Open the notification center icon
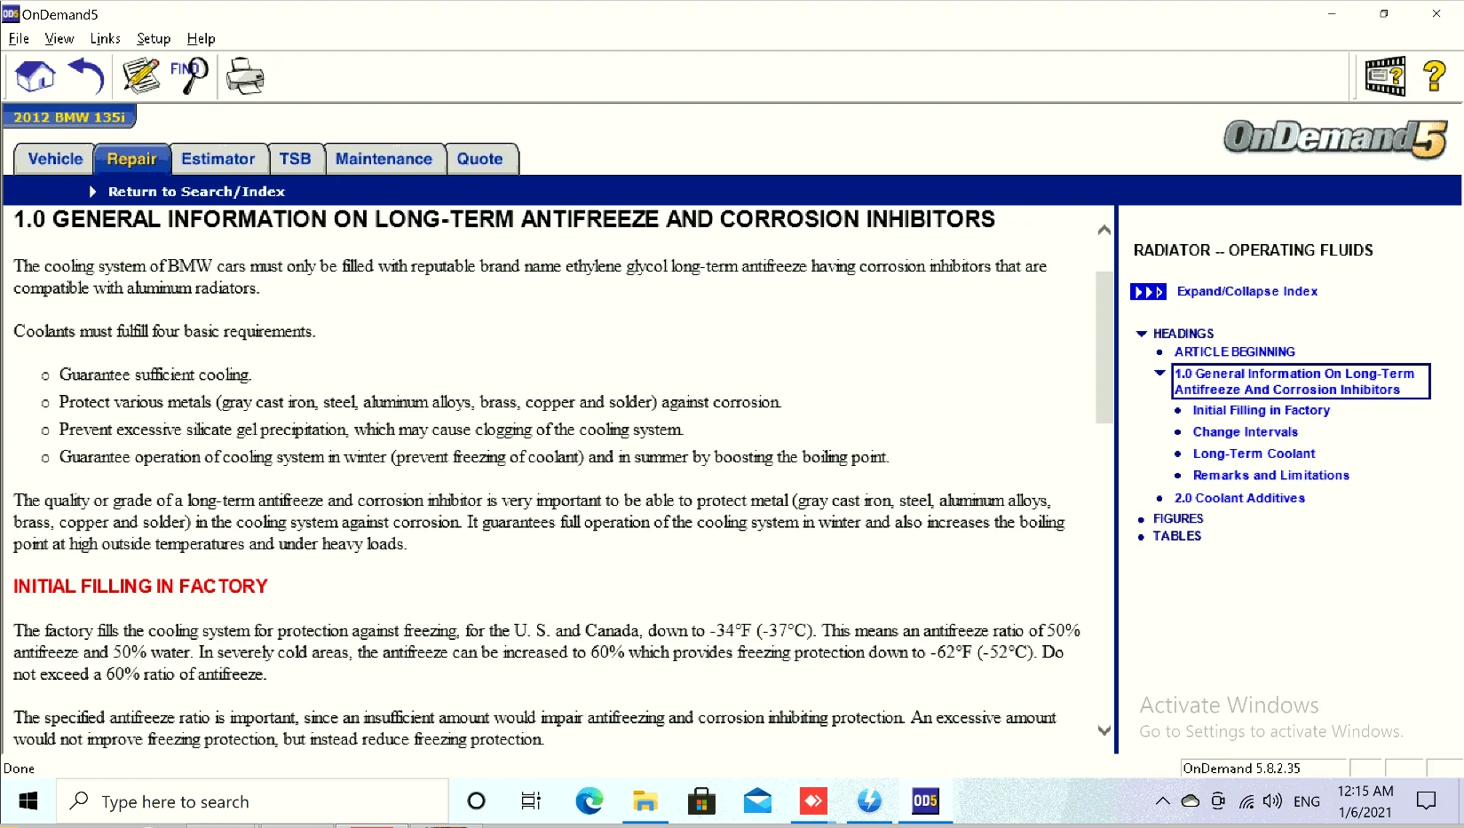The height and width of the screenshot is (828, 1464). (1427, 801)
